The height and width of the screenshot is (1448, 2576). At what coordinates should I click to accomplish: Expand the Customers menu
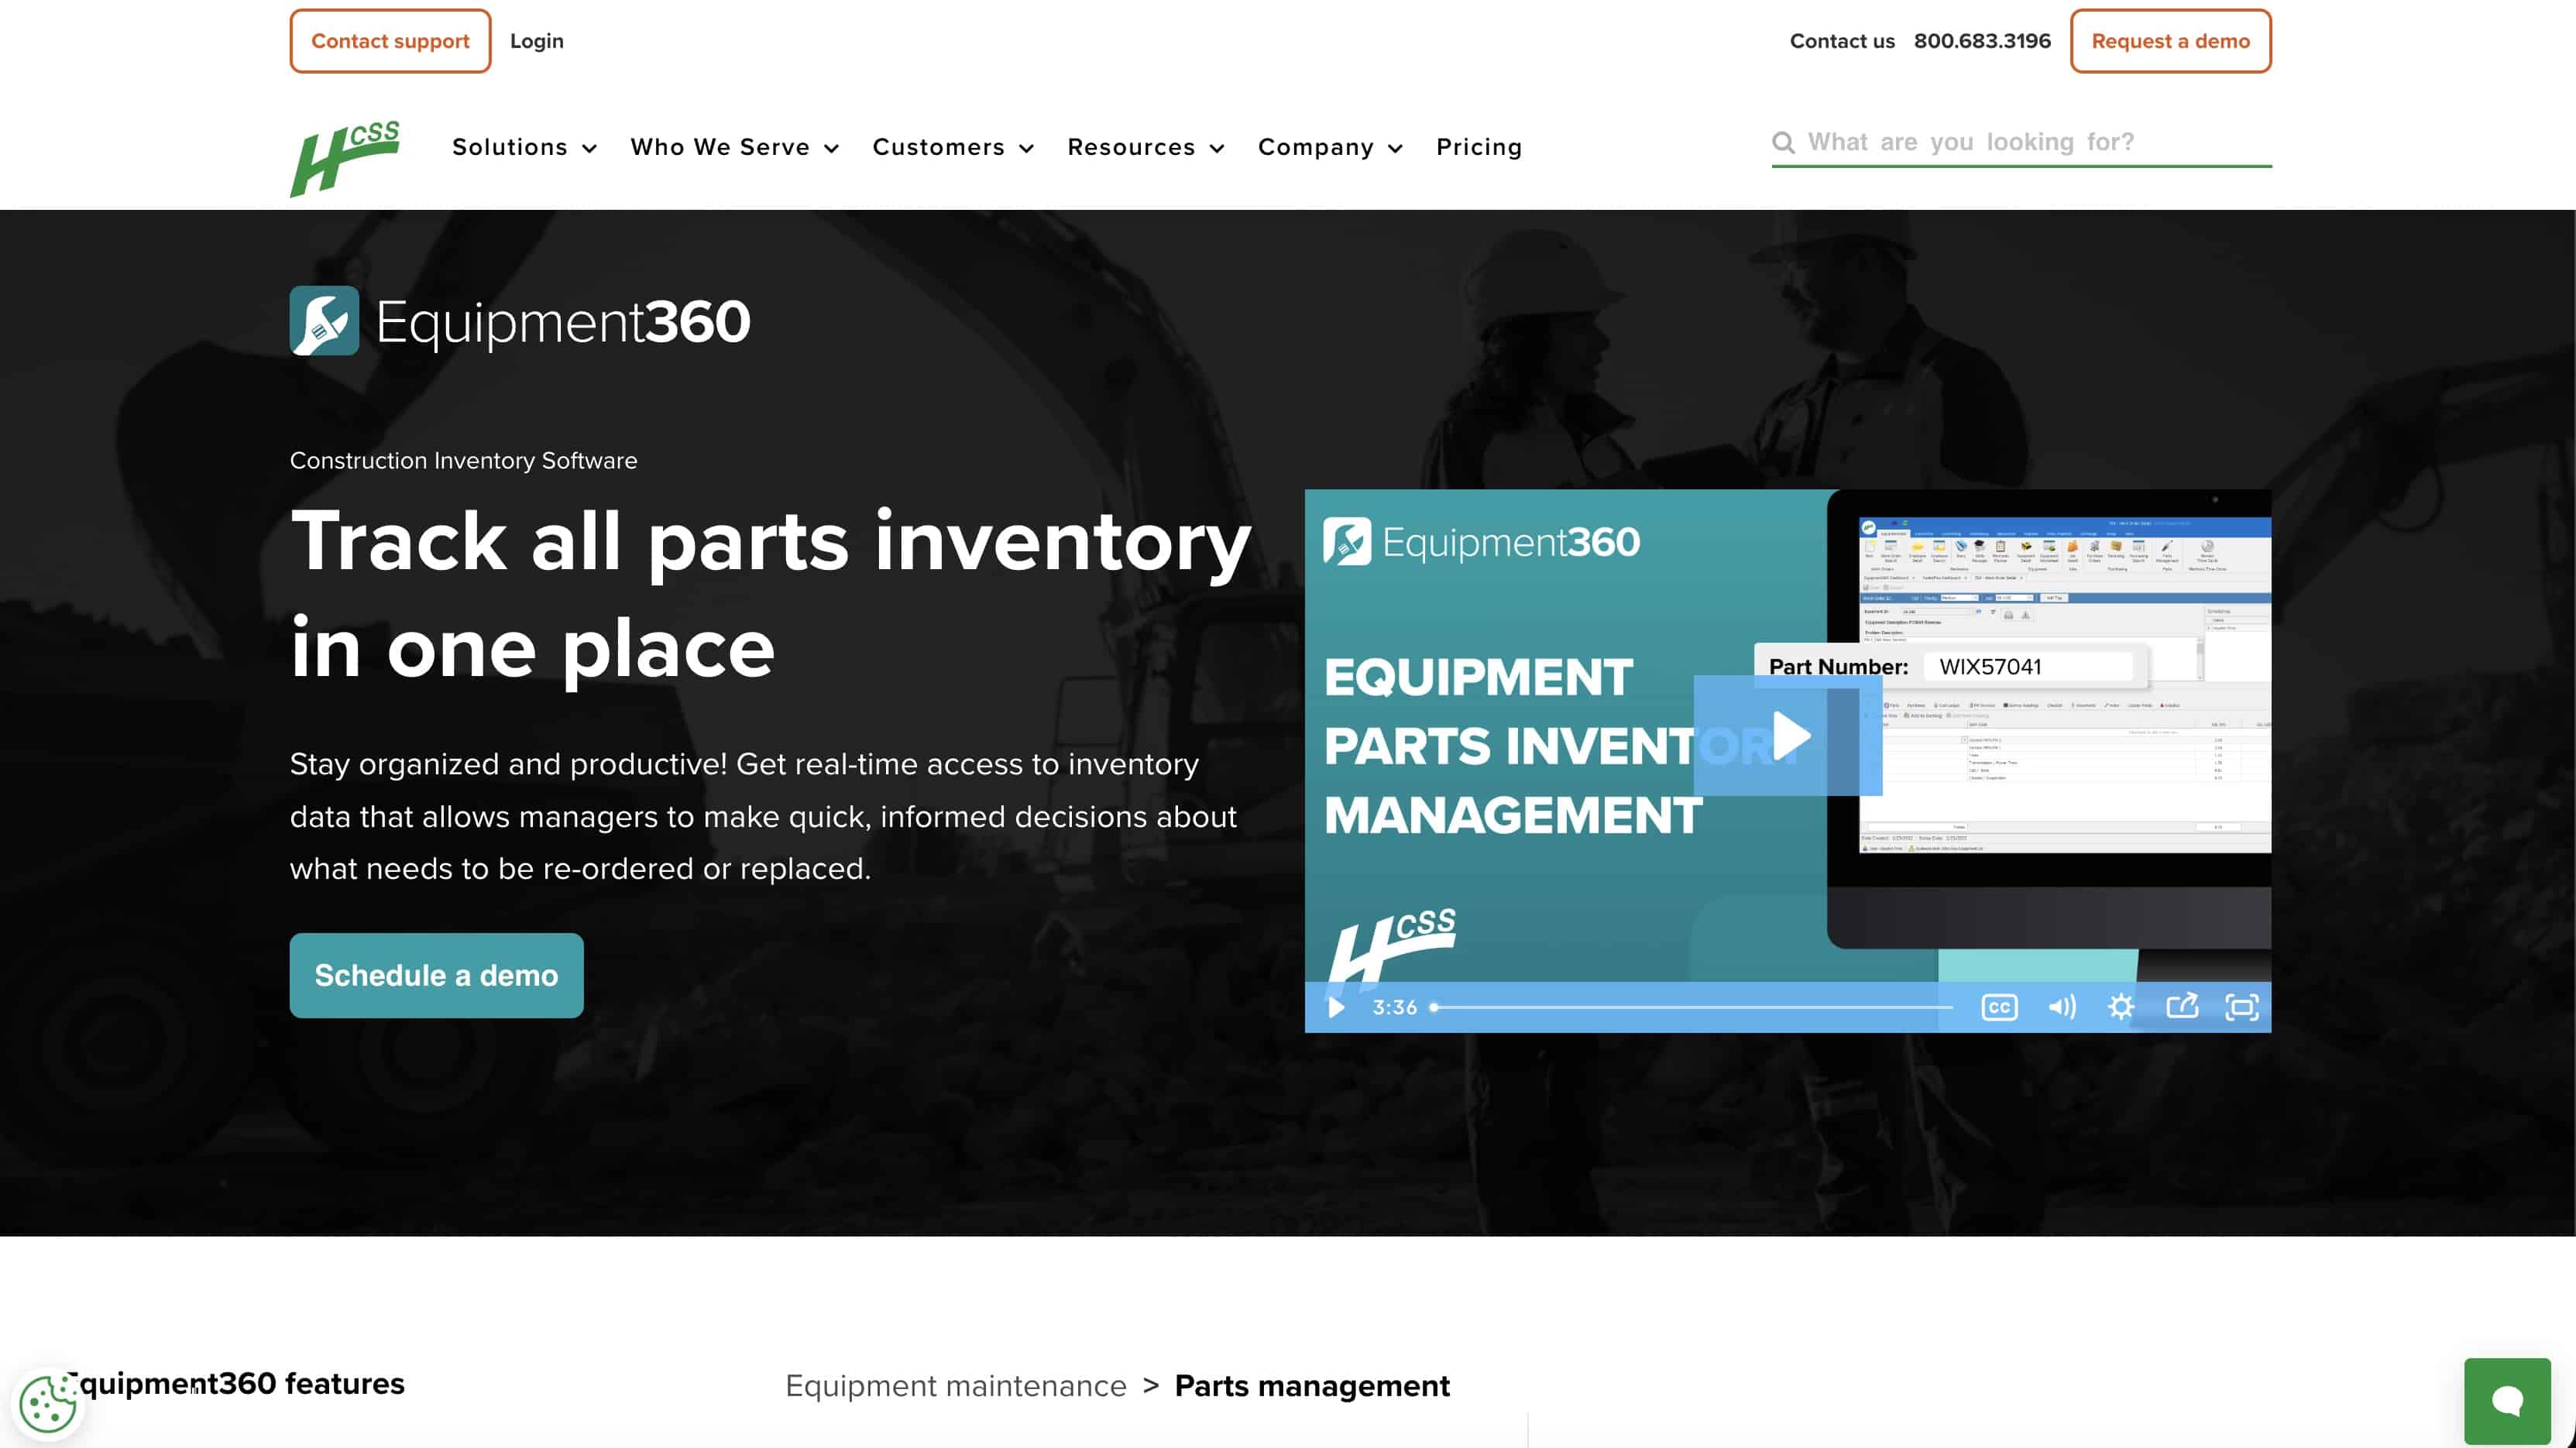pos(953,147)
